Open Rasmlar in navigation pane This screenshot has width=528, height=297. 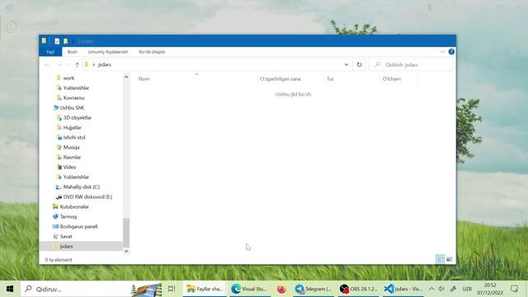(72, 158)
